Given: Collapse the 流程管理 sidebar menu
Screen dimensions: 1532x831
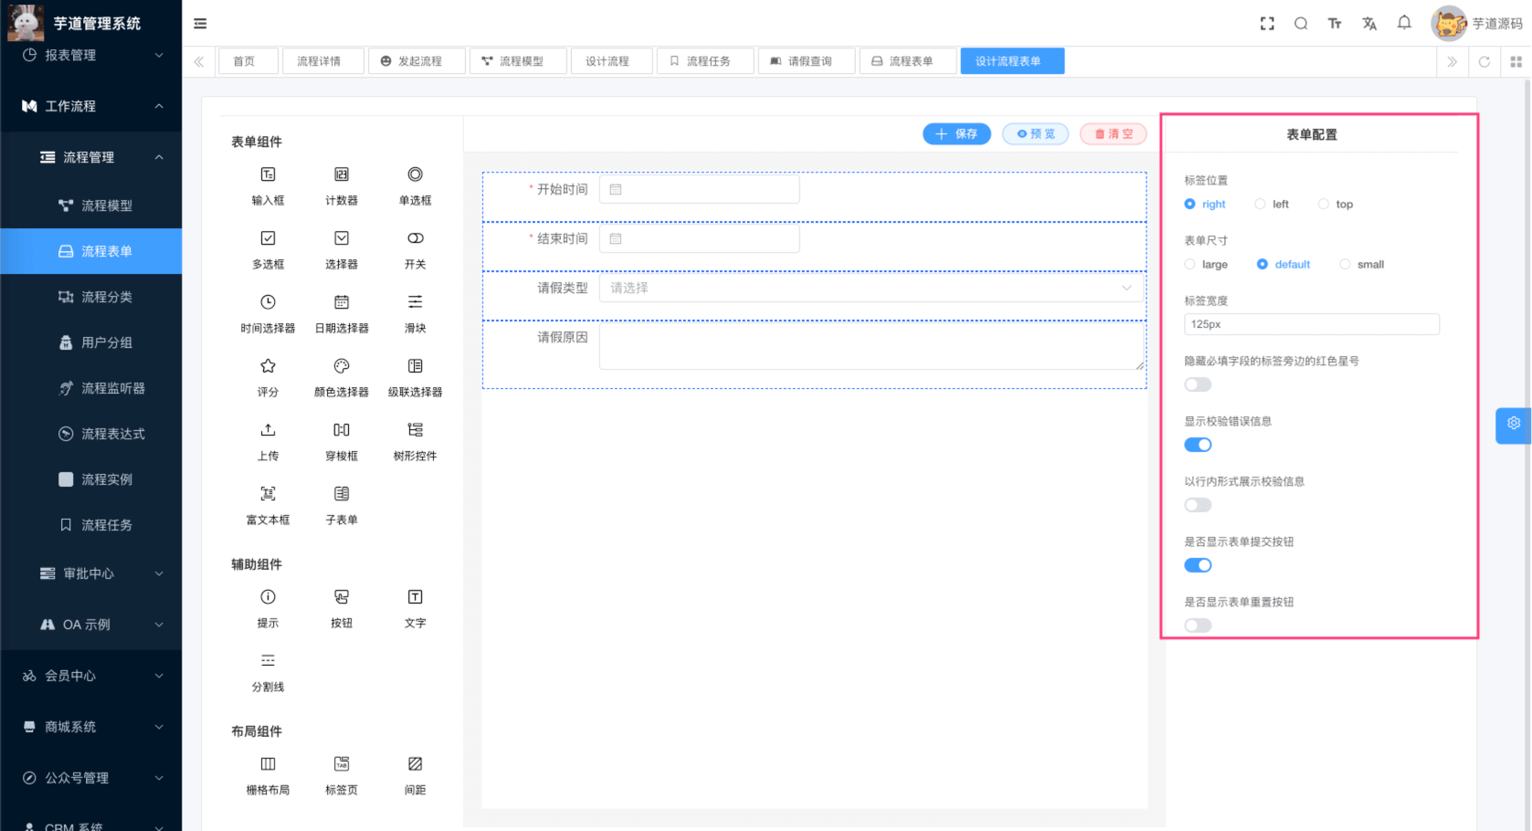Looking at the screenshot, I should [91, 156].
